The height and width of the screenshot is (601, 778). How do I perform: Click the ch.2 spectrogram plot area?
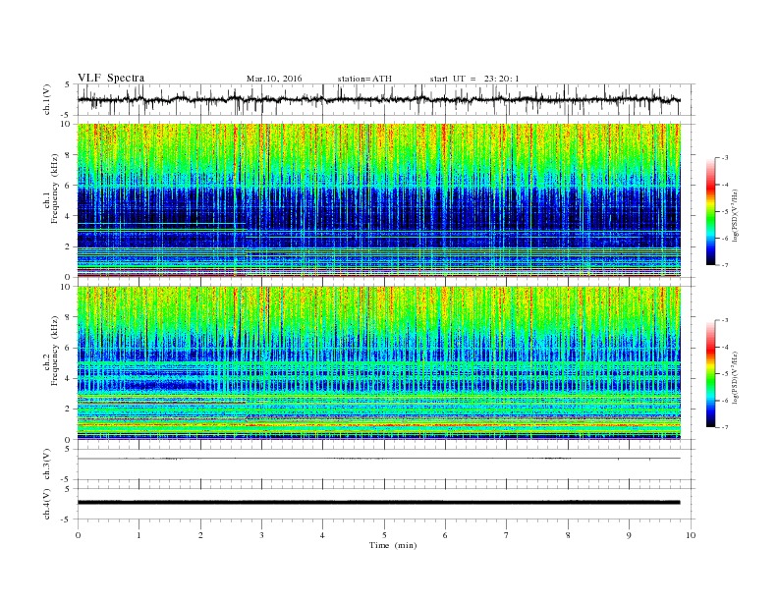379,363
